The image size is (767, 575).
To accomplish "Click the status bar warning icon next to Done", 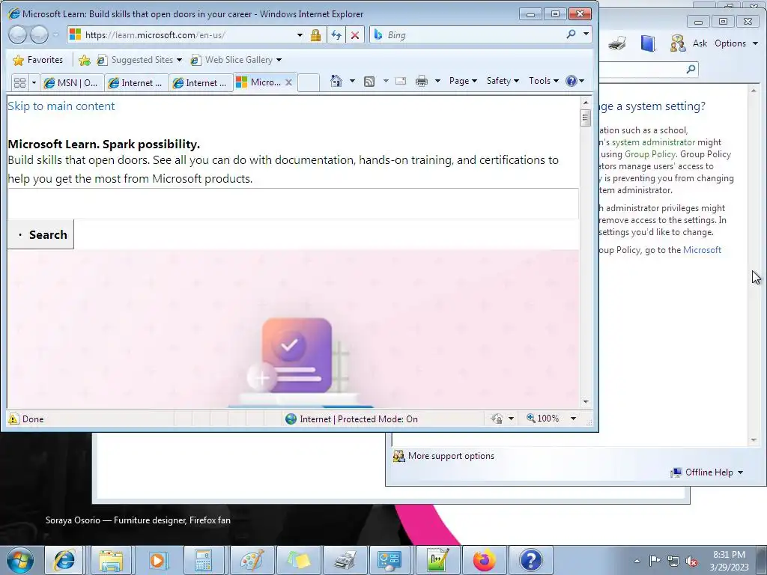I will pyautogui.click(x=13, y=419).
